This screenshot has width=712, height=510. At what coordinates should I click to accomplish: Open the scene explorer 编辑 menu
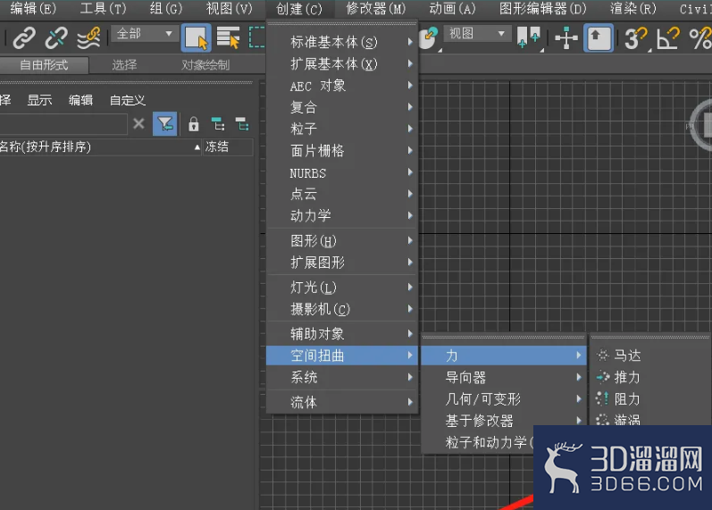(x=80, y=100)
